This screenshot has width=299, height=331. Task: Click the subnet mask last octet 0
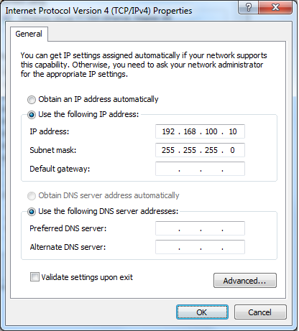tap(232, 150)
